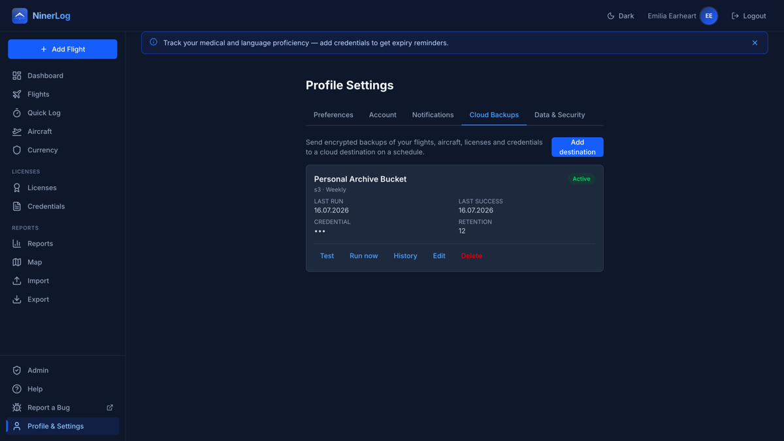Image resolution: width=784 pixels, height=441 pixels.
Task: Click the Profile Settings heading
Action: point(350,86)
